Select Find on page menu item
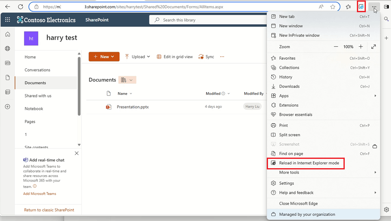Screen dimensions: 391x221 [324, 154]
